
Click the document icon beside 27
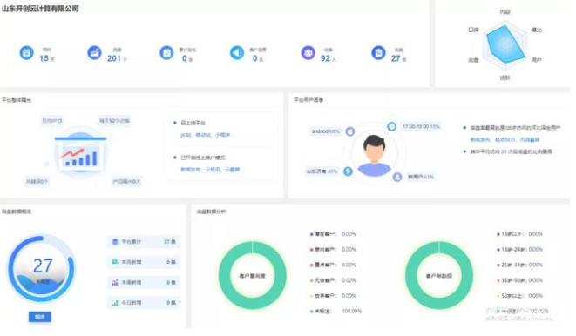[378, 53]
